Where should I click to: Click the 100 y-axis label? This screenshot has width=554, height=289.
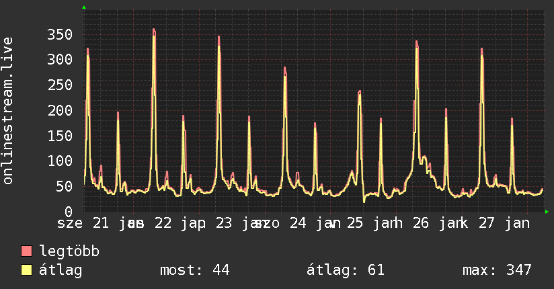(x=60, y=161)
